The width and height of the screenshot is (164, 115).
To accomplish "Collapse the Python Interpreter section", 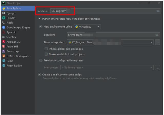I will pos(39,19).
